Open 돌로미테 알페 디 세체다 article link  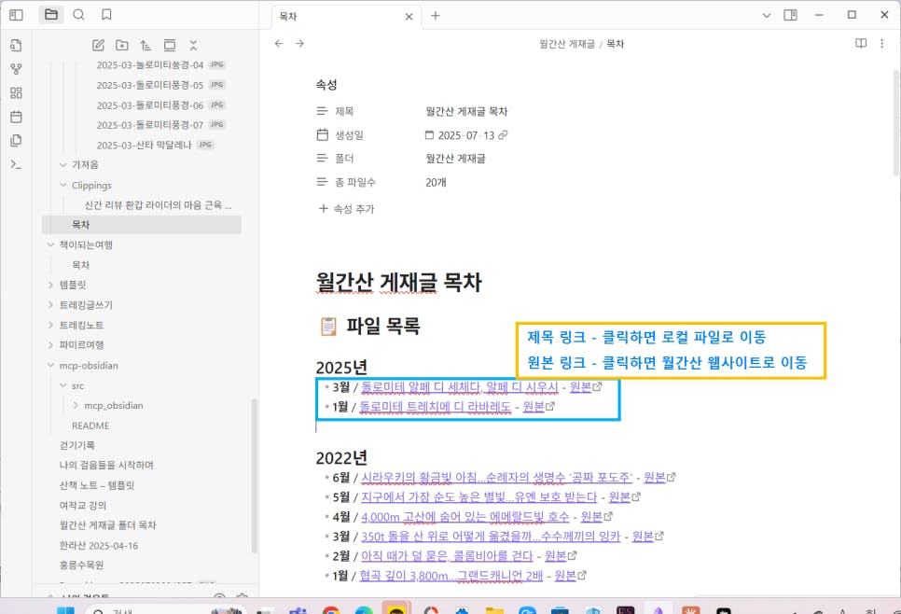click(460, 387)
